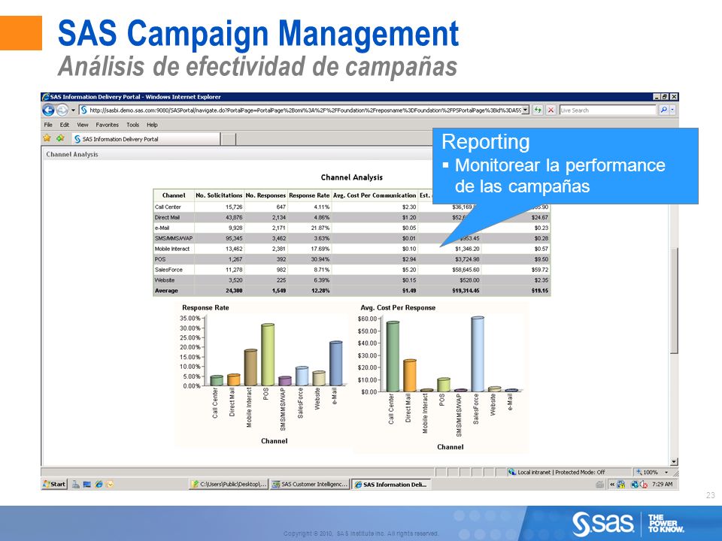Click the 7:29 AM taskbar clock

(x=662, y=484)
